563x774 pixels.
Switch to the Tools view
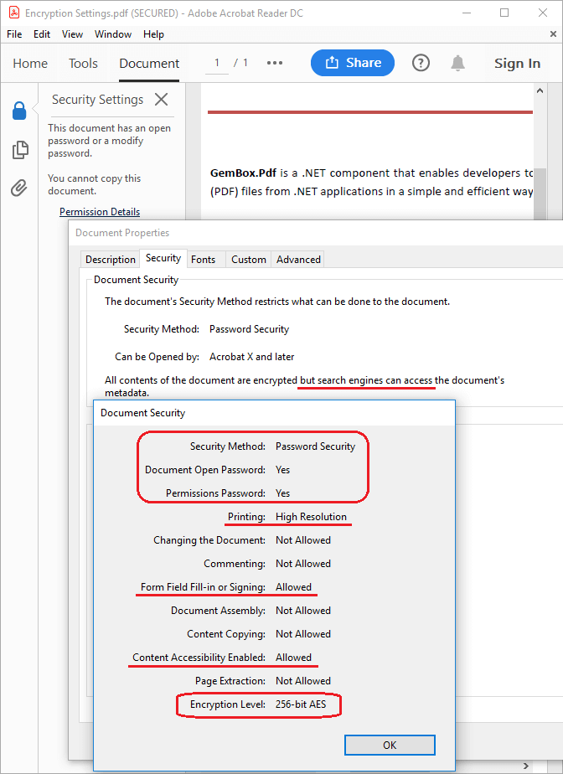83,64
